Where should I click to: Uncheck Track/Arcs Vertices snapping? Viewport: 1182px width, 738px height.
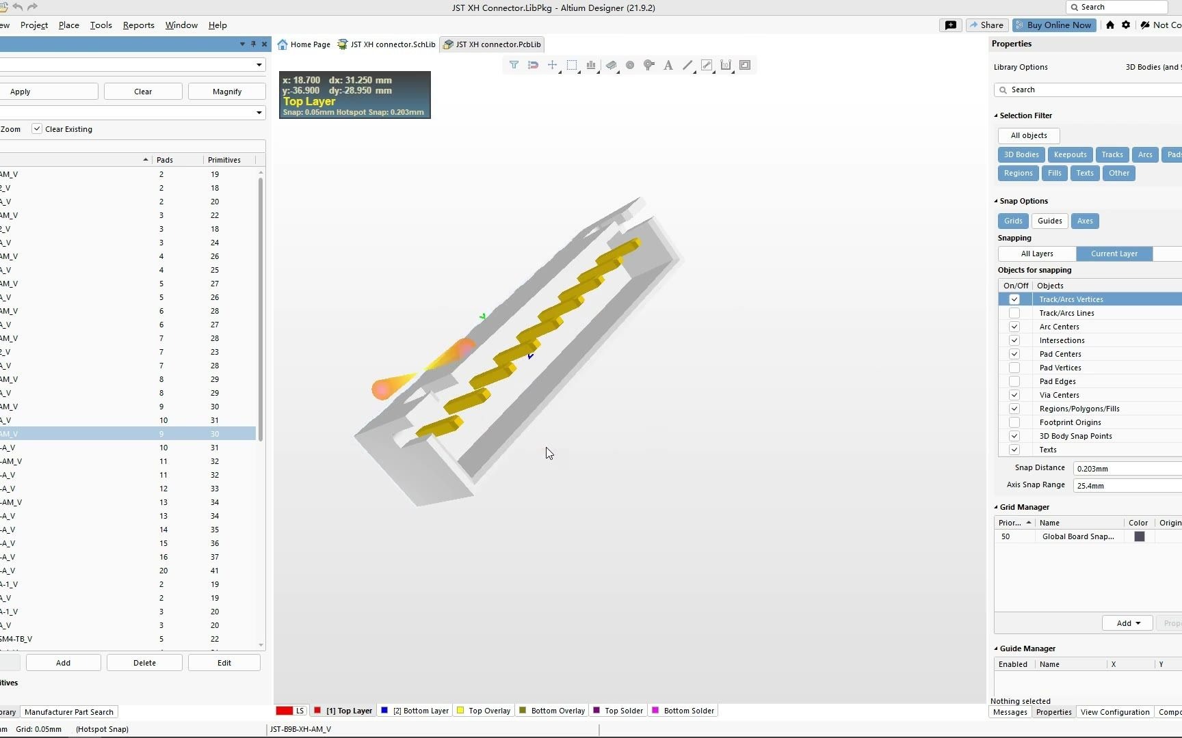point(1014,299)
